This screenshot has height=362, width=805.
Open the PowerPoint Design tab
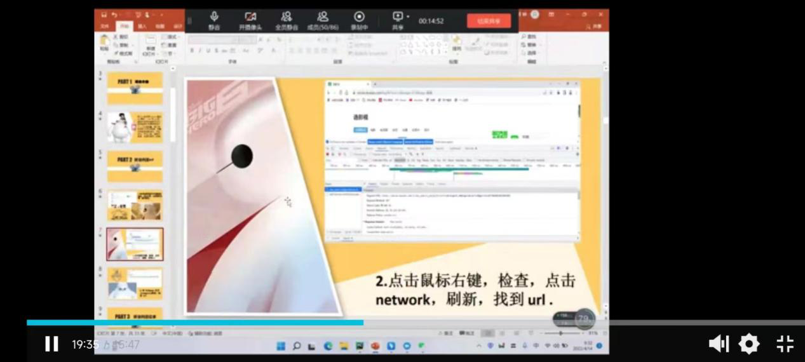point(178,27)
